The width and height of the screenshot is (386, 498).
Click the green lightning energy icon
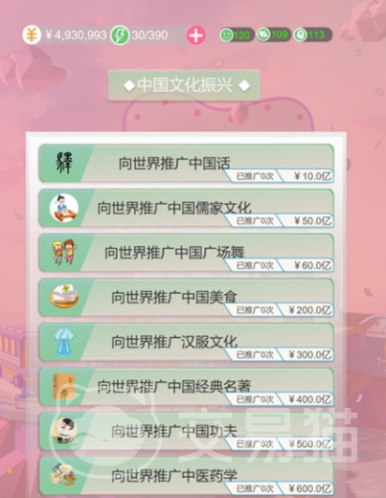(x=120, y=35)
